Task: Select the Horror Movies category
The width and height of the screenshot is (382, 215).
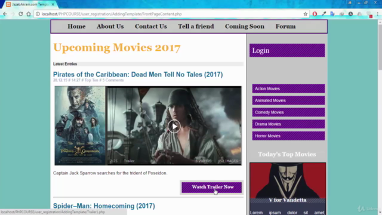Action: [288, 136]
